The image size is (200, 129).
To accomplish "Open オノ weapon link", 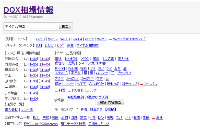I will click(x=101, y=68).
